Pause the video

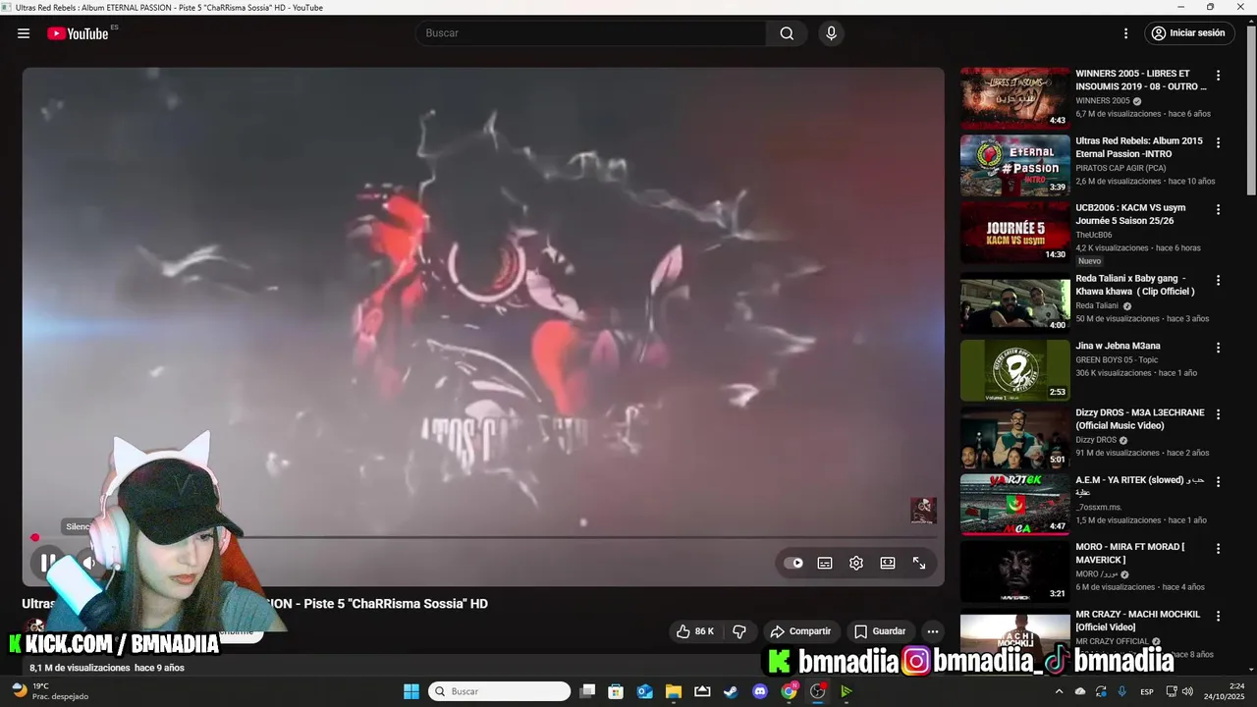[x=47, y=563]
